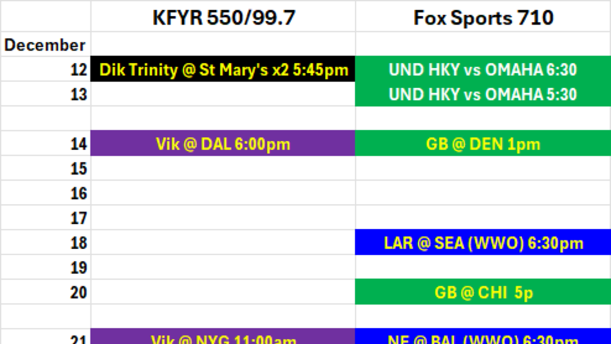Screen dimensions: 611x344
Task: Select the Dik Trinity @ St Mary's cell
Action: [223, 69]
